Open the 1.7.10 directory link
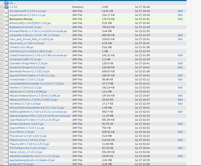 click(13, 7)
